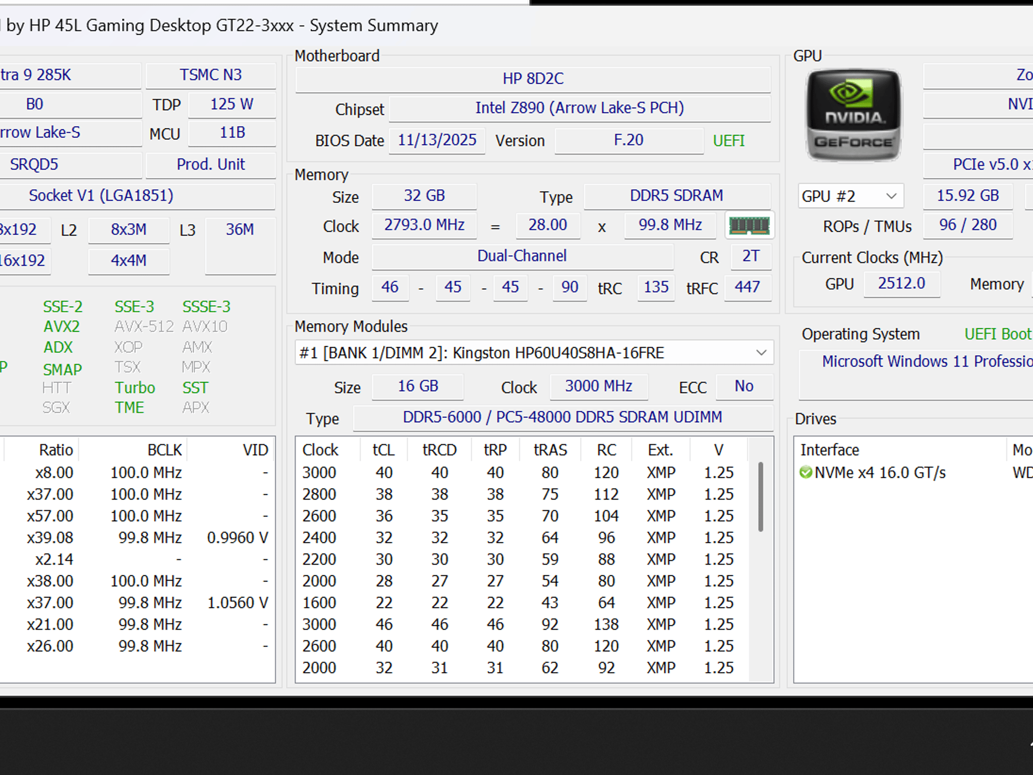Click the Prod. Unit field
The height and width of the screenshot is (775, 1033).
211,165
